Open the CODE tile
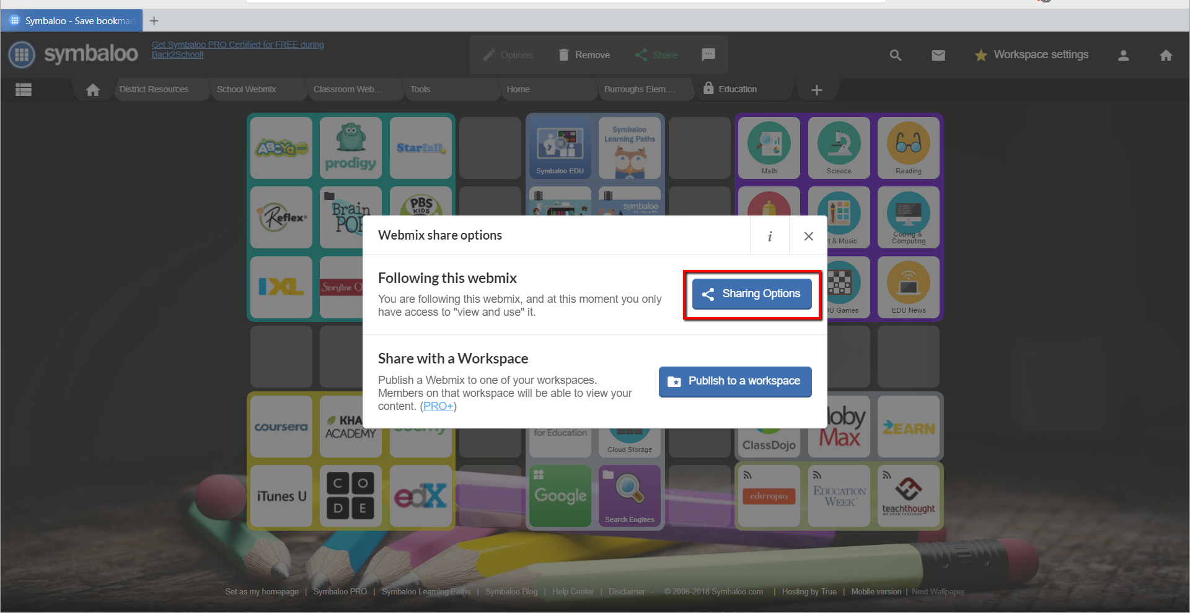Image resolution: width=1190 pixels, height=613 pixels. click(x=351, y=496)
